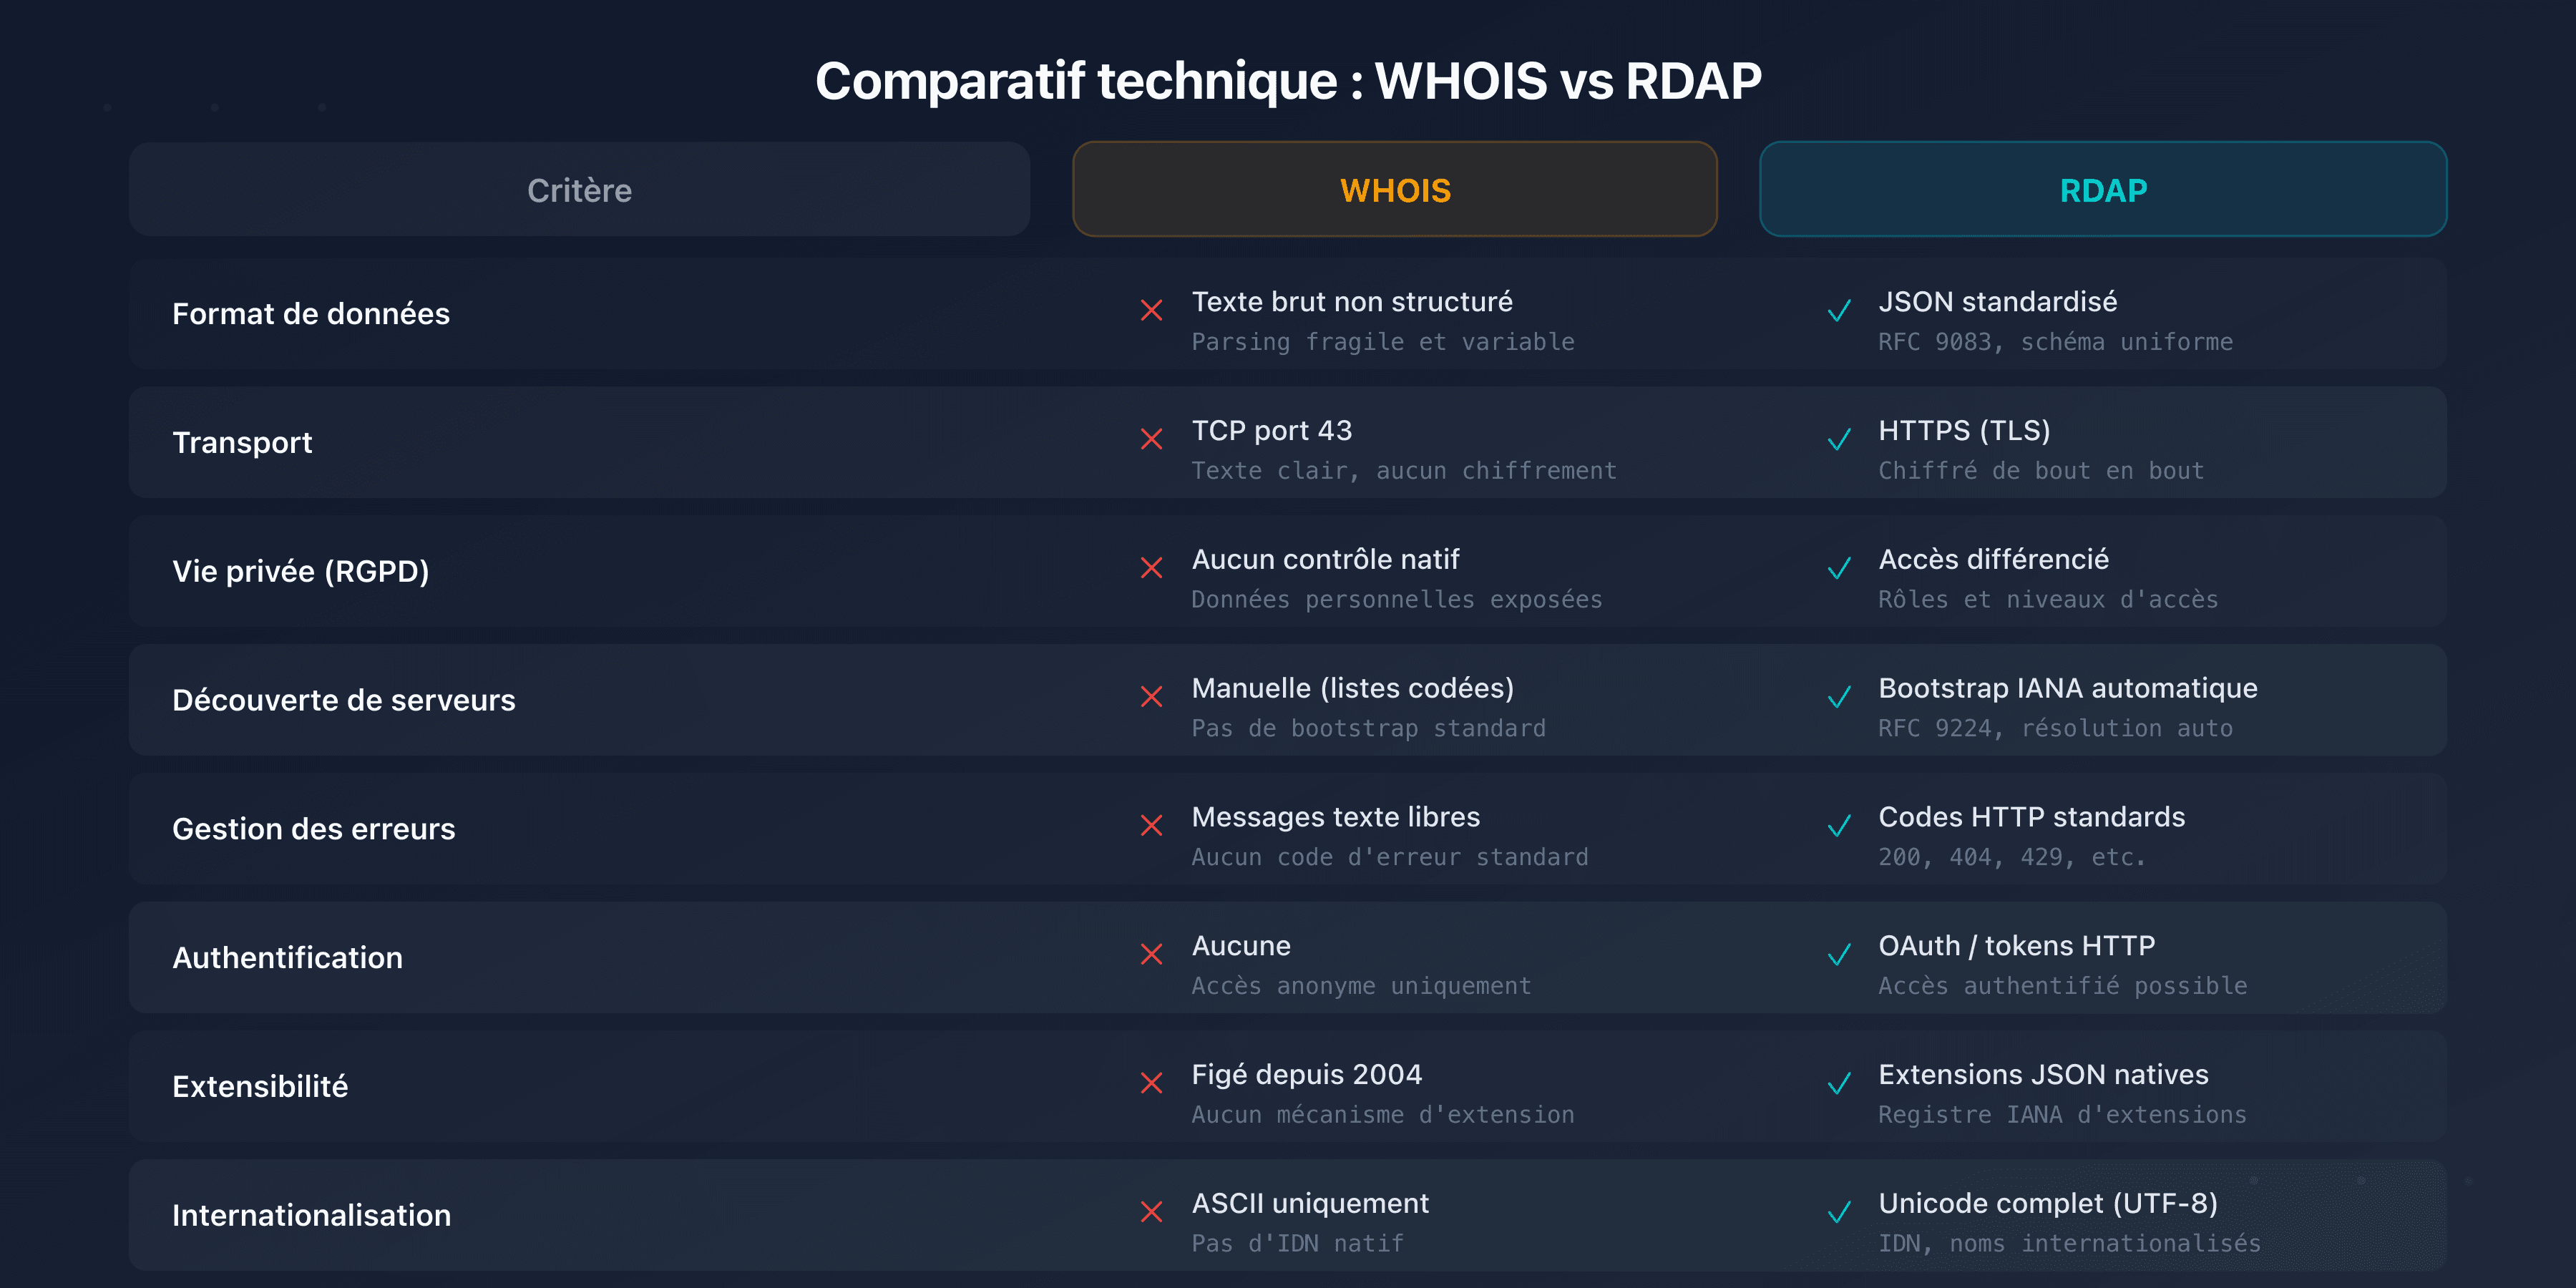Expand the 'Format de données' row
The image size is (2576, 1288).
point(311,313)
